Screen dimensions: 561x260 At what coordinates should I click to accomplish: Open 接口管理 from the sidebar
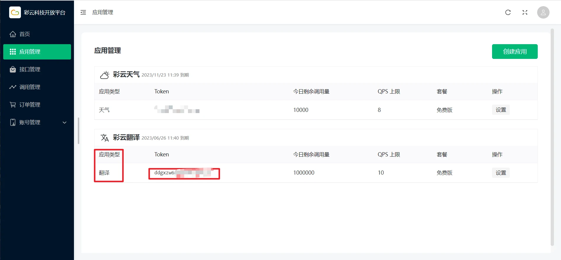30,69
